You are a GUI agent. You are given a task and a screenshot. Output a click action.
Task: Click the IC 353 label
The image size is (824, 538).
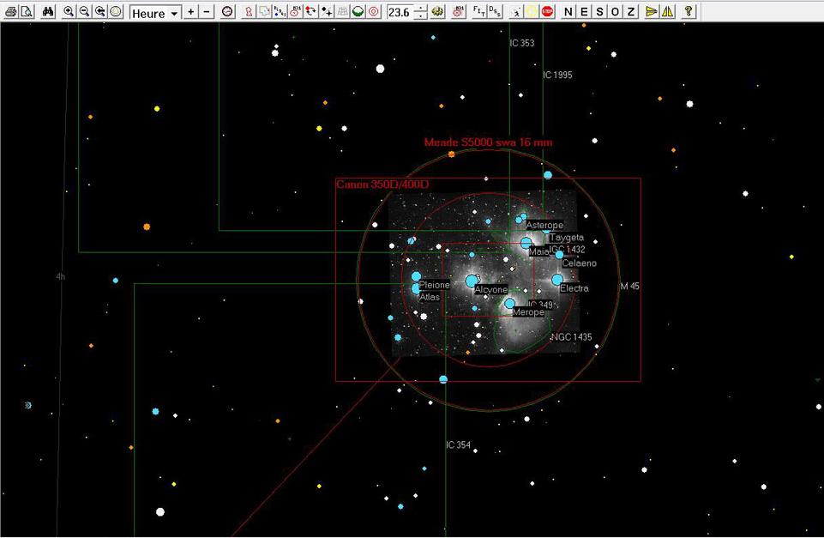(x=522, y=43)
